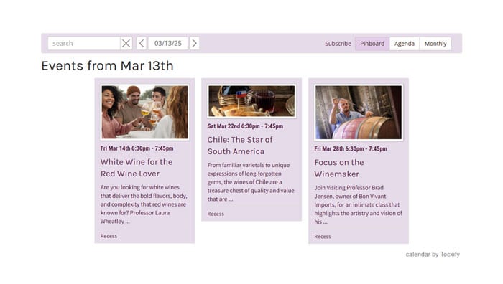Clear the search box with the X icon

pyautogui.click(x=126, y=43)
